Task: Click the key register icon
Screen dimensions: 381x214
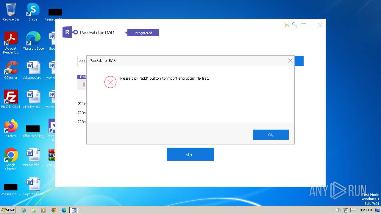Action: [x=295, y=25]
